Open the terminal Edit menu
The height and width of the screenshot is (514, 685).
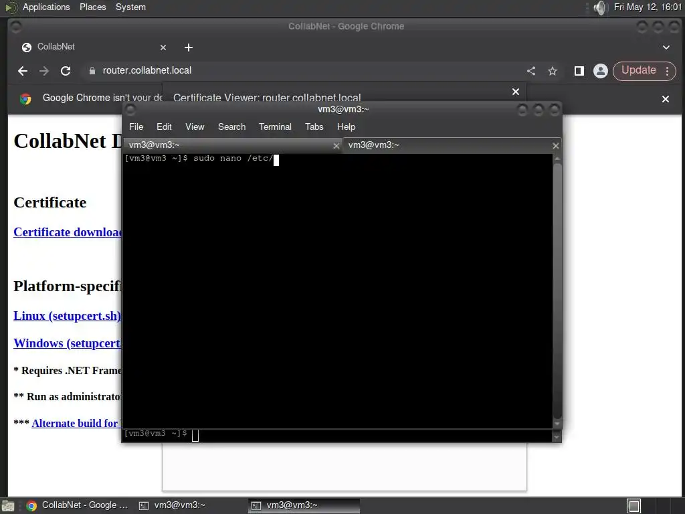point(164,126)
